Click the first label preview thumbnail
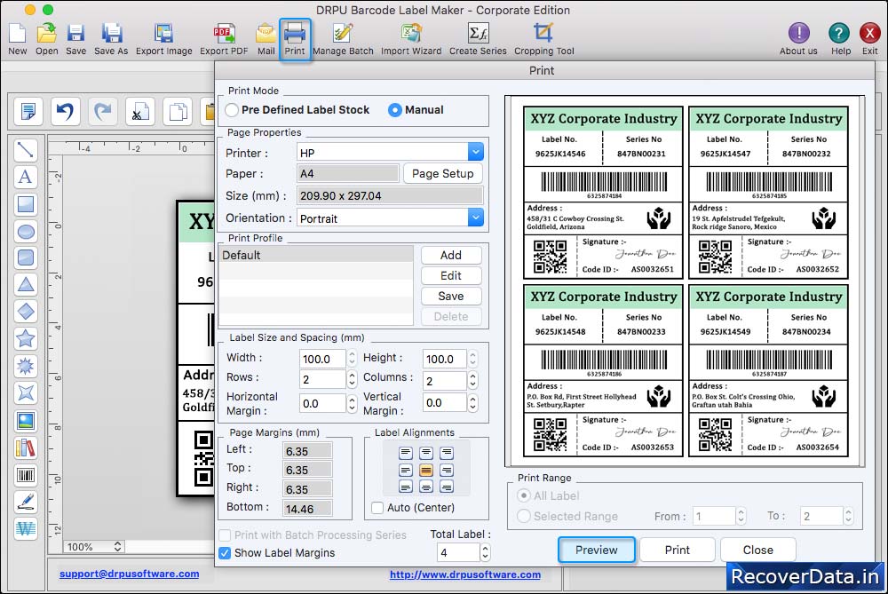The image size is (888, 594). click(603, 193)
